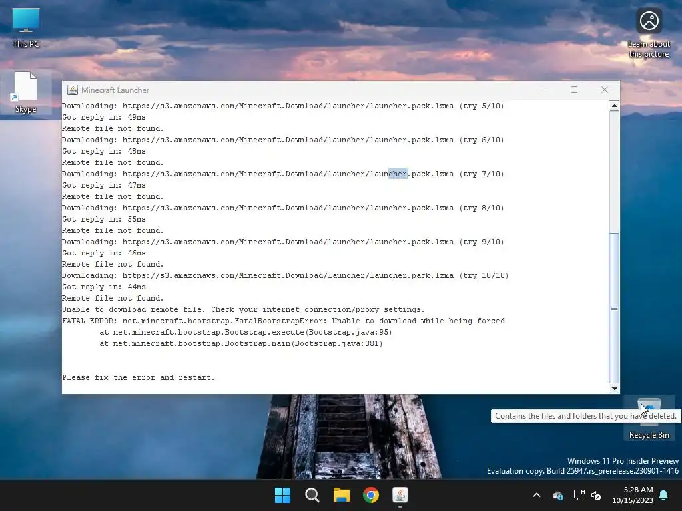
Task: Open the clock and date panel
Action: point(633,495)
